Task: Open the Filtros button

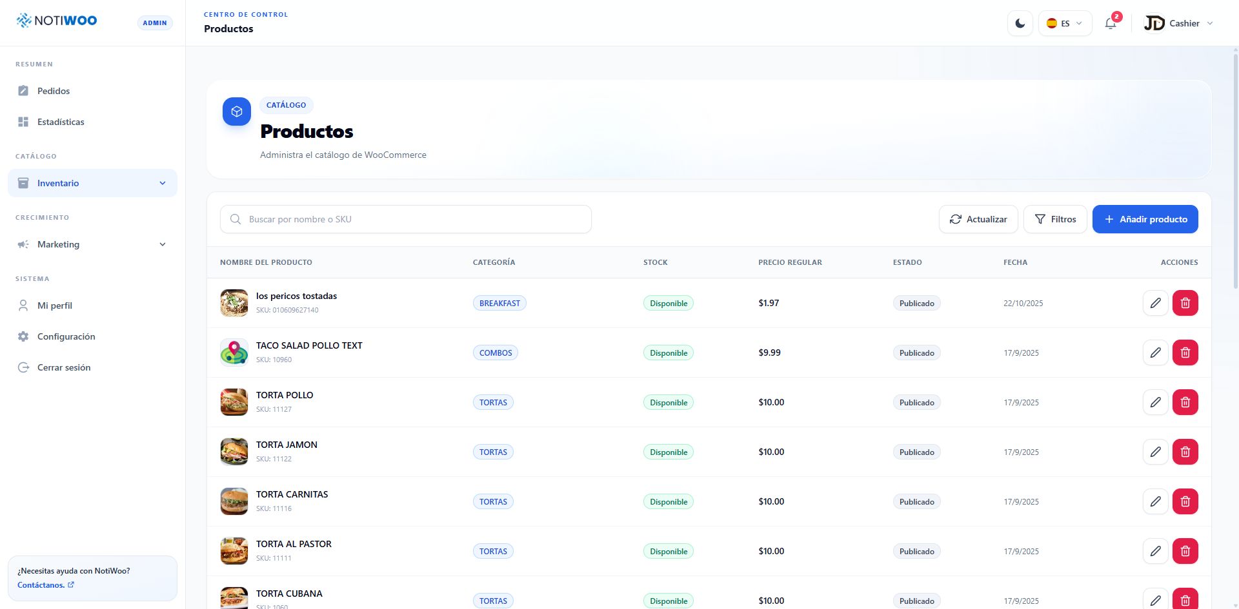Action: click(x=1055, y=219)
